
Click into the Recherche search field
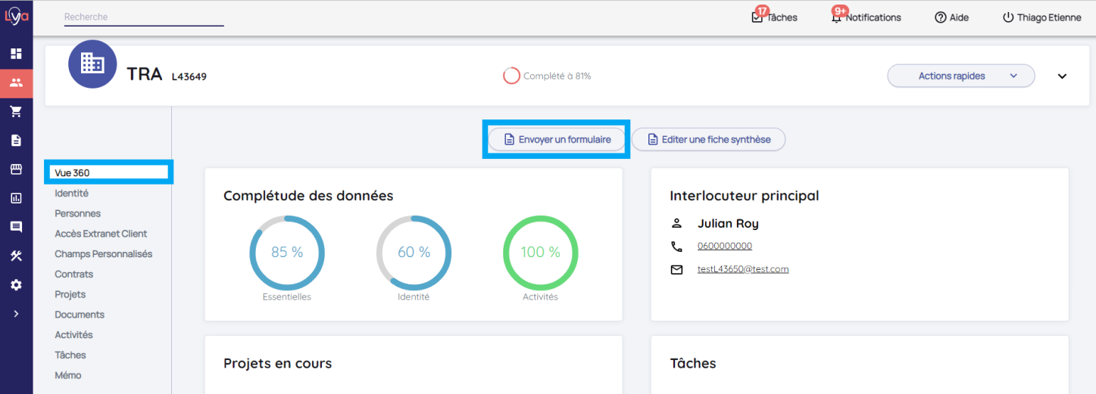click(143, 17)
